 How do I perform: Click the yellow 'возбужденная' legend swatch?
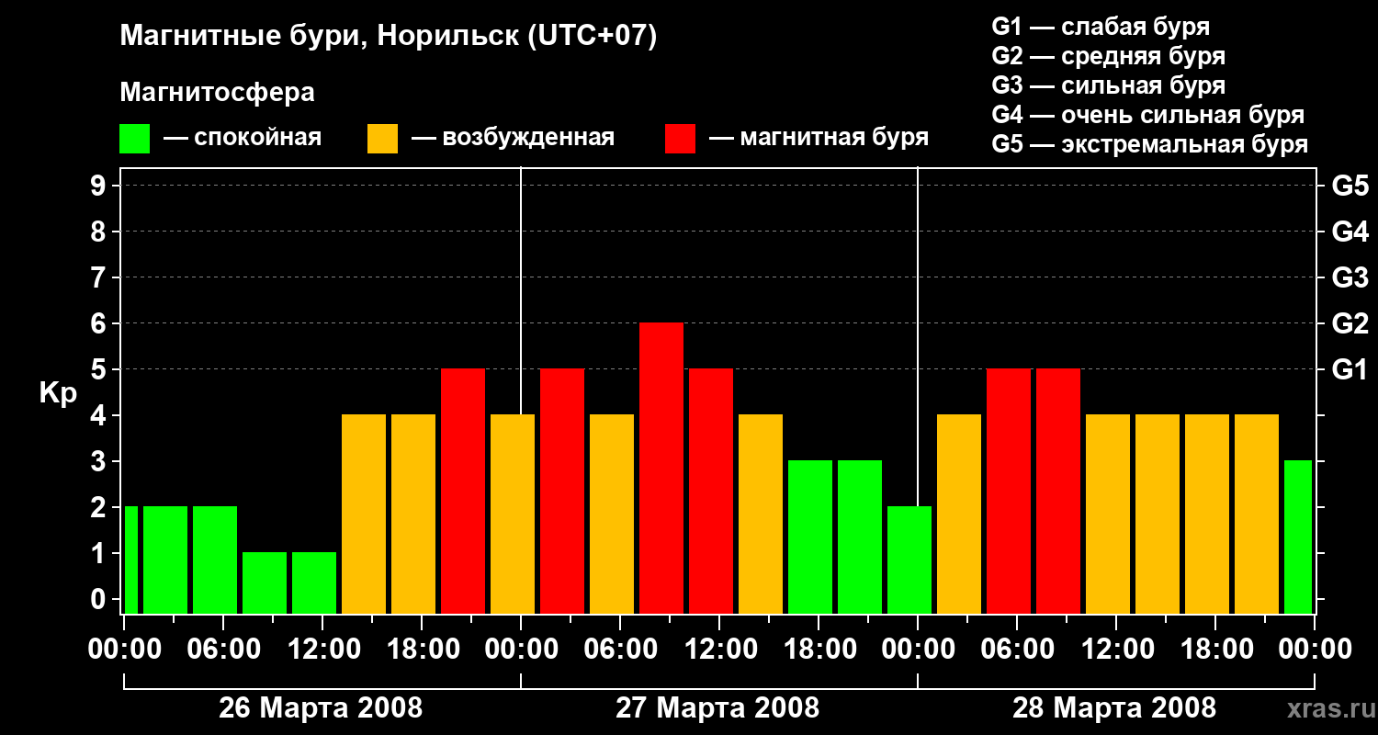point(382,139)
